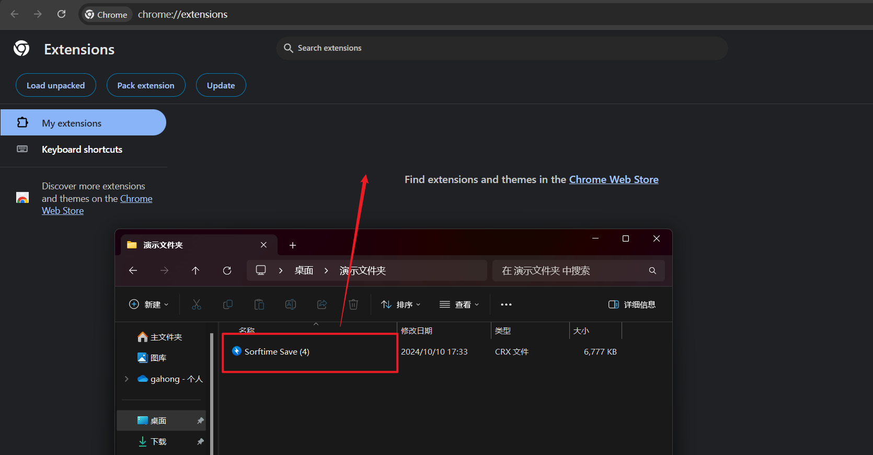Close the 演示文件夹 Explorer tab
The height and width of the screenshot is (455, 873).
click(x=263, y=245)
